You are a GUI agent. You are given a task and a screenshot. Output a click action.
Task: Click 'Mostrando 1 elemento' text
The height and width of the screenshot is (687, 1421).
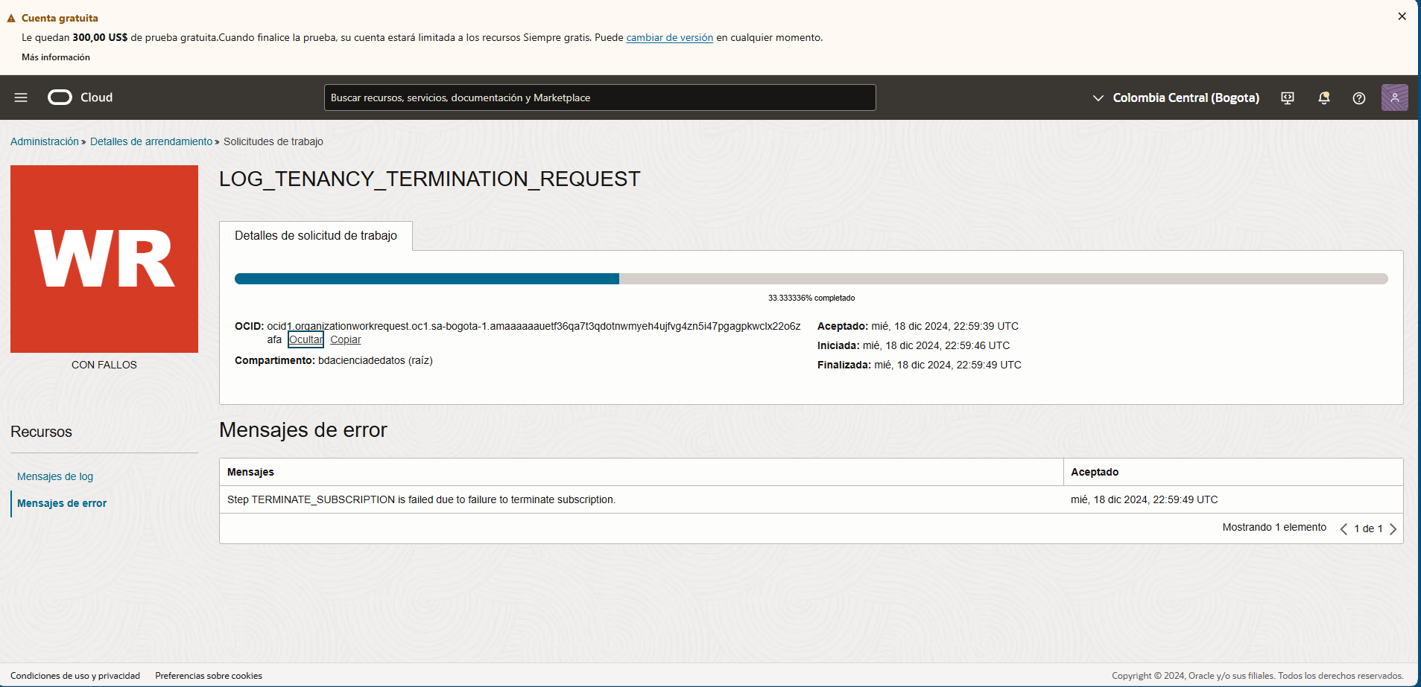pyautogui.click(x=1274, y=527)
